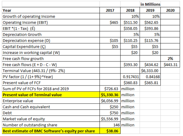Click the Market value of equity $5,556.99

pyautogui.click(x=110, y=119)
